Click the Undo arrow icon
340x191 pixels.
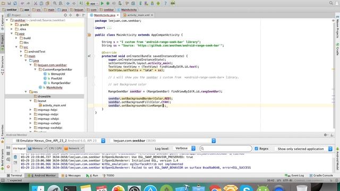[x=22, y=3]
